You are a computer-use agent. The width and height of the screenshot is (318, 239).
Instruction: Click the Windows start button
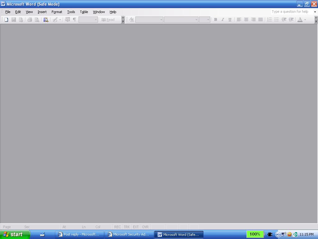click(x=15, y=234)
